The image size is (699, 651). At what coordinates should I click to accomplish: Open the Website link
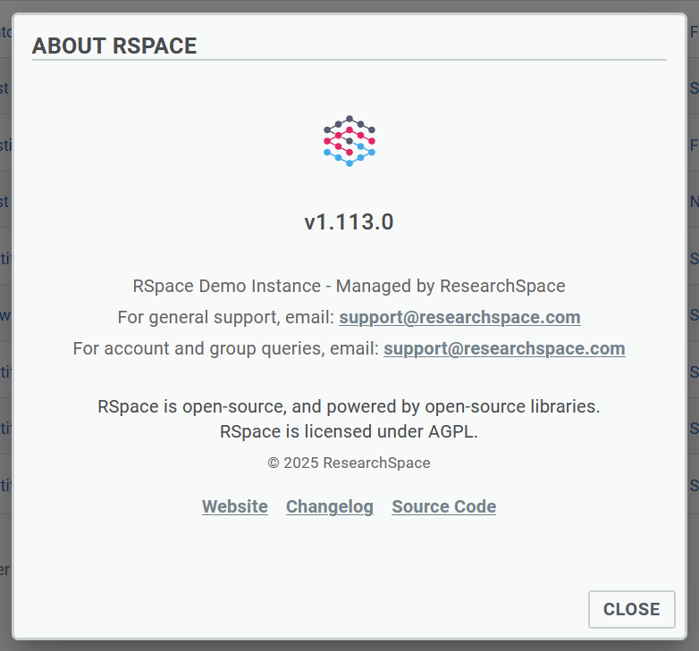click(x=235, y=506)
